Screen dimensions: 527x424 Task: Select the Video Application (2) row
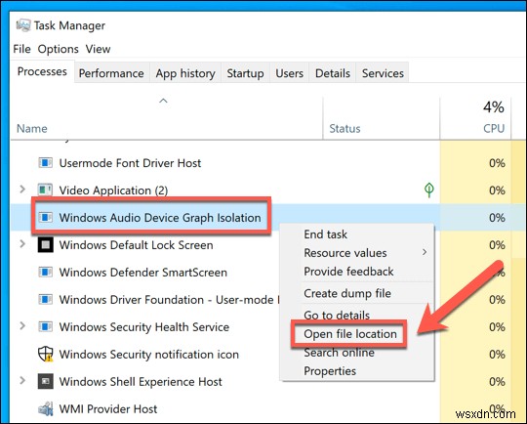click(x=268, y=191)
